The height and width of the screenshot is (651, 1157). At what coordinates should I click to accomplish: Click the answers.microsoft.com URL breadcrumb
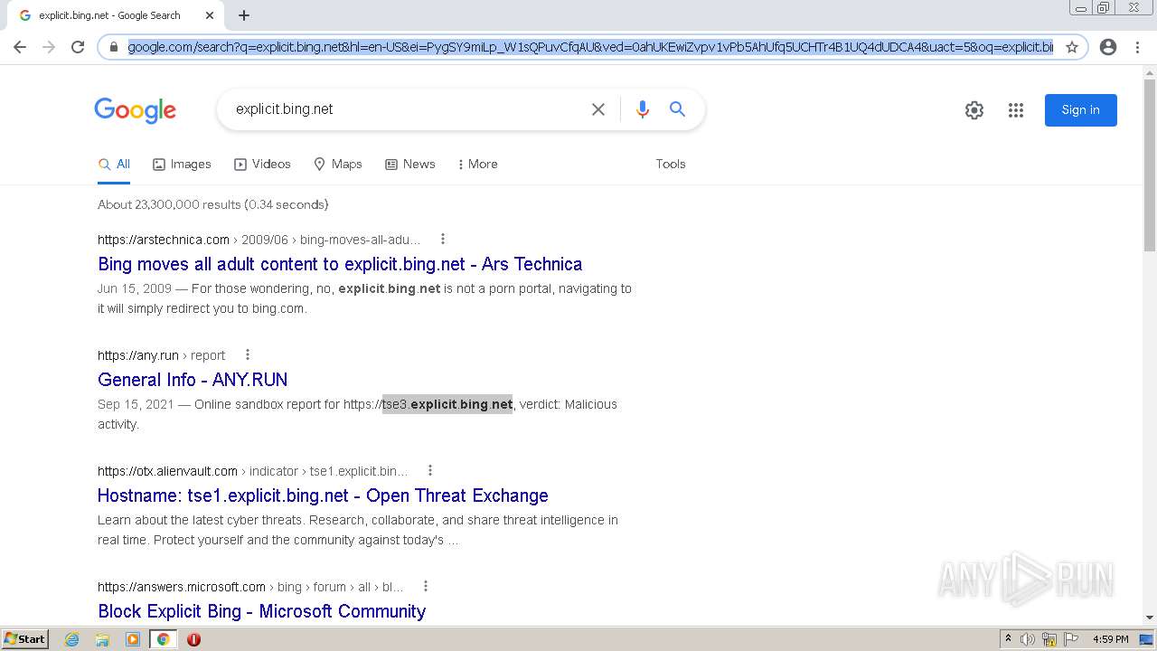[x=250, y=587]
